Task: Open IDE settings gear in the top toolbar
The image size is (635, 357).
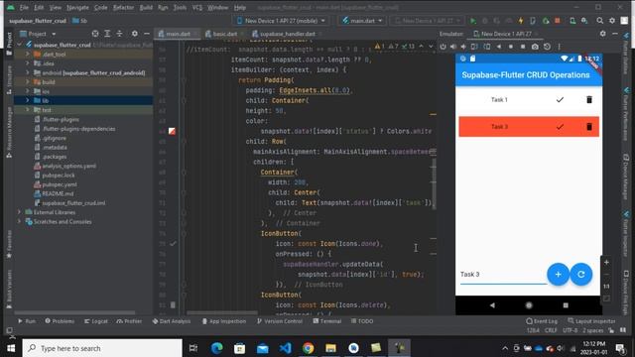Action: [x=612, y=20]
